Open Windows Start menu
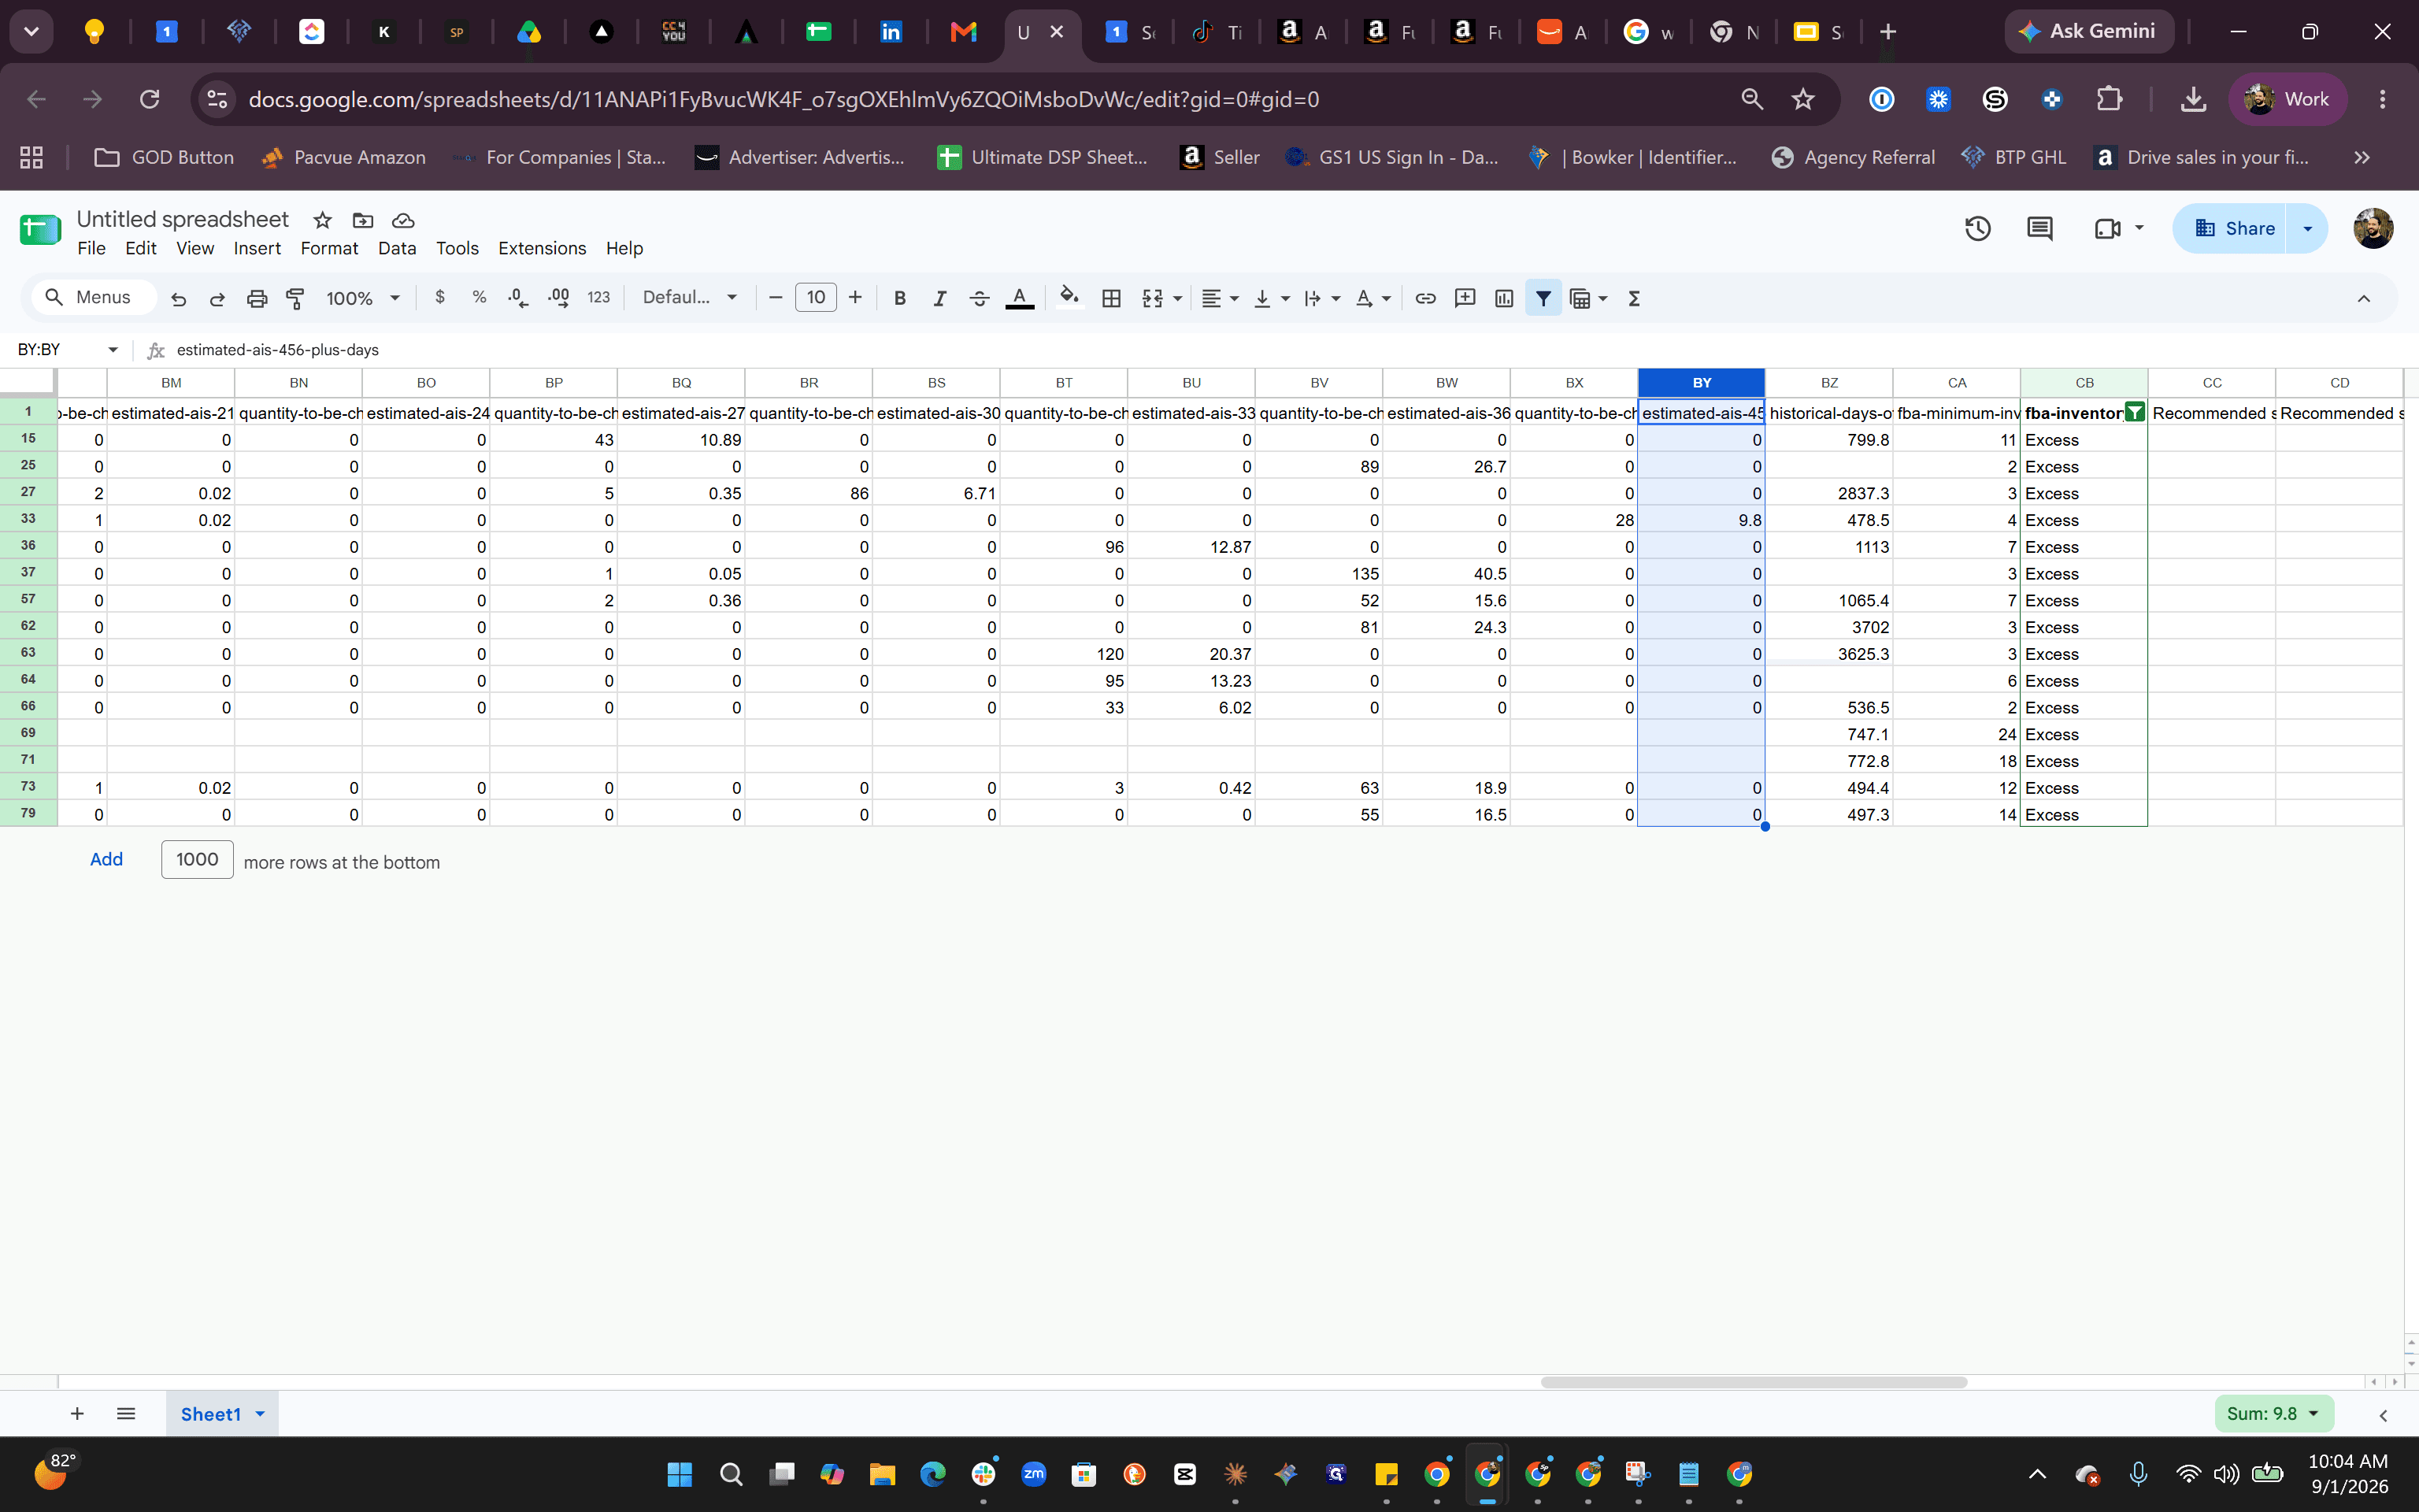This screenshot has width=2419, height=1512. click(680, 1474)
